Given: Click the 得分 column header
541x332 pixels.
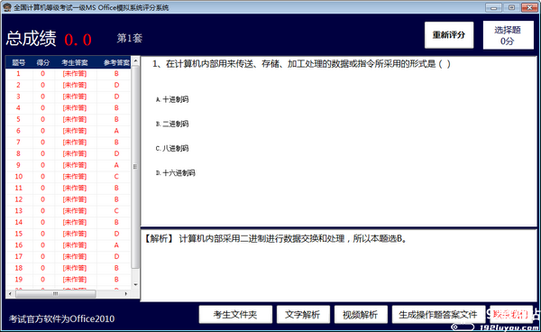Looking at the screenshot, I should [x=43, y=62].
